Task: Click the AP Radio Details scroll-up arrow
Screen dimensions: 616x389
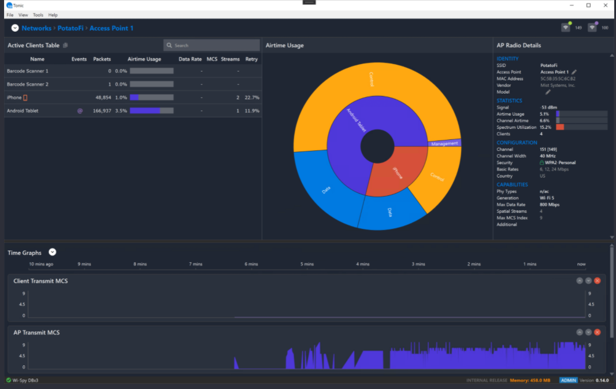Action: click(x=612, y=56)
